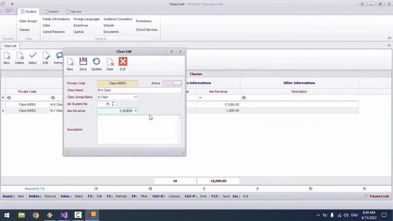Viewport: 393px width, 221px height.
Task: Open the Service ribbon tab
Action: pos(74,12)
